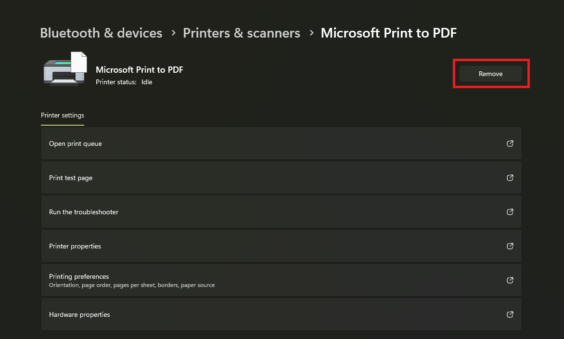Screen dimensions: 564x339
Task: Click the launch icon on Printer properties row
Action: [x=510, y=246]
